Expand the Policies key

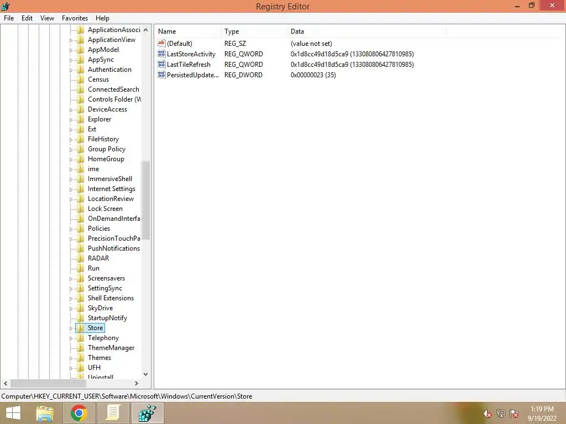tap(71, 229)
